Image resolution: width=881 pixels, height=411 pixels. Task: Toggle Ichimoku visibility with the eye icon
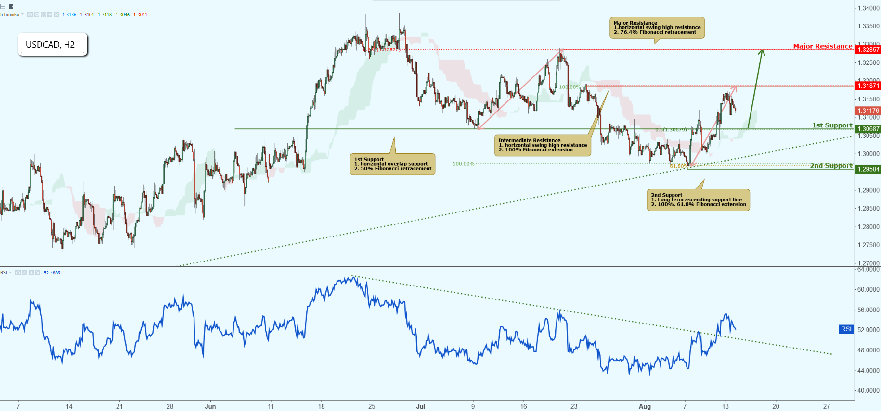[30, 15]
